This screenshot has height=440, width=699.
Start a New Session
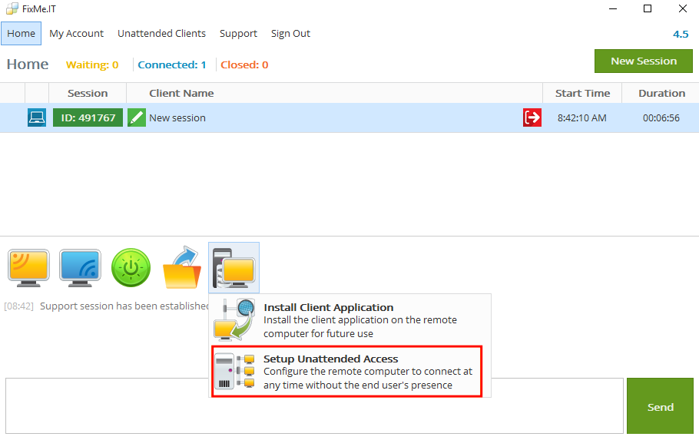pyautogui.click(x=643, y=61)
